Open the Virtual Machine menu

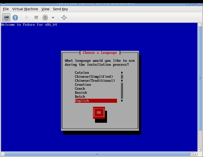[x=25, y=9]
